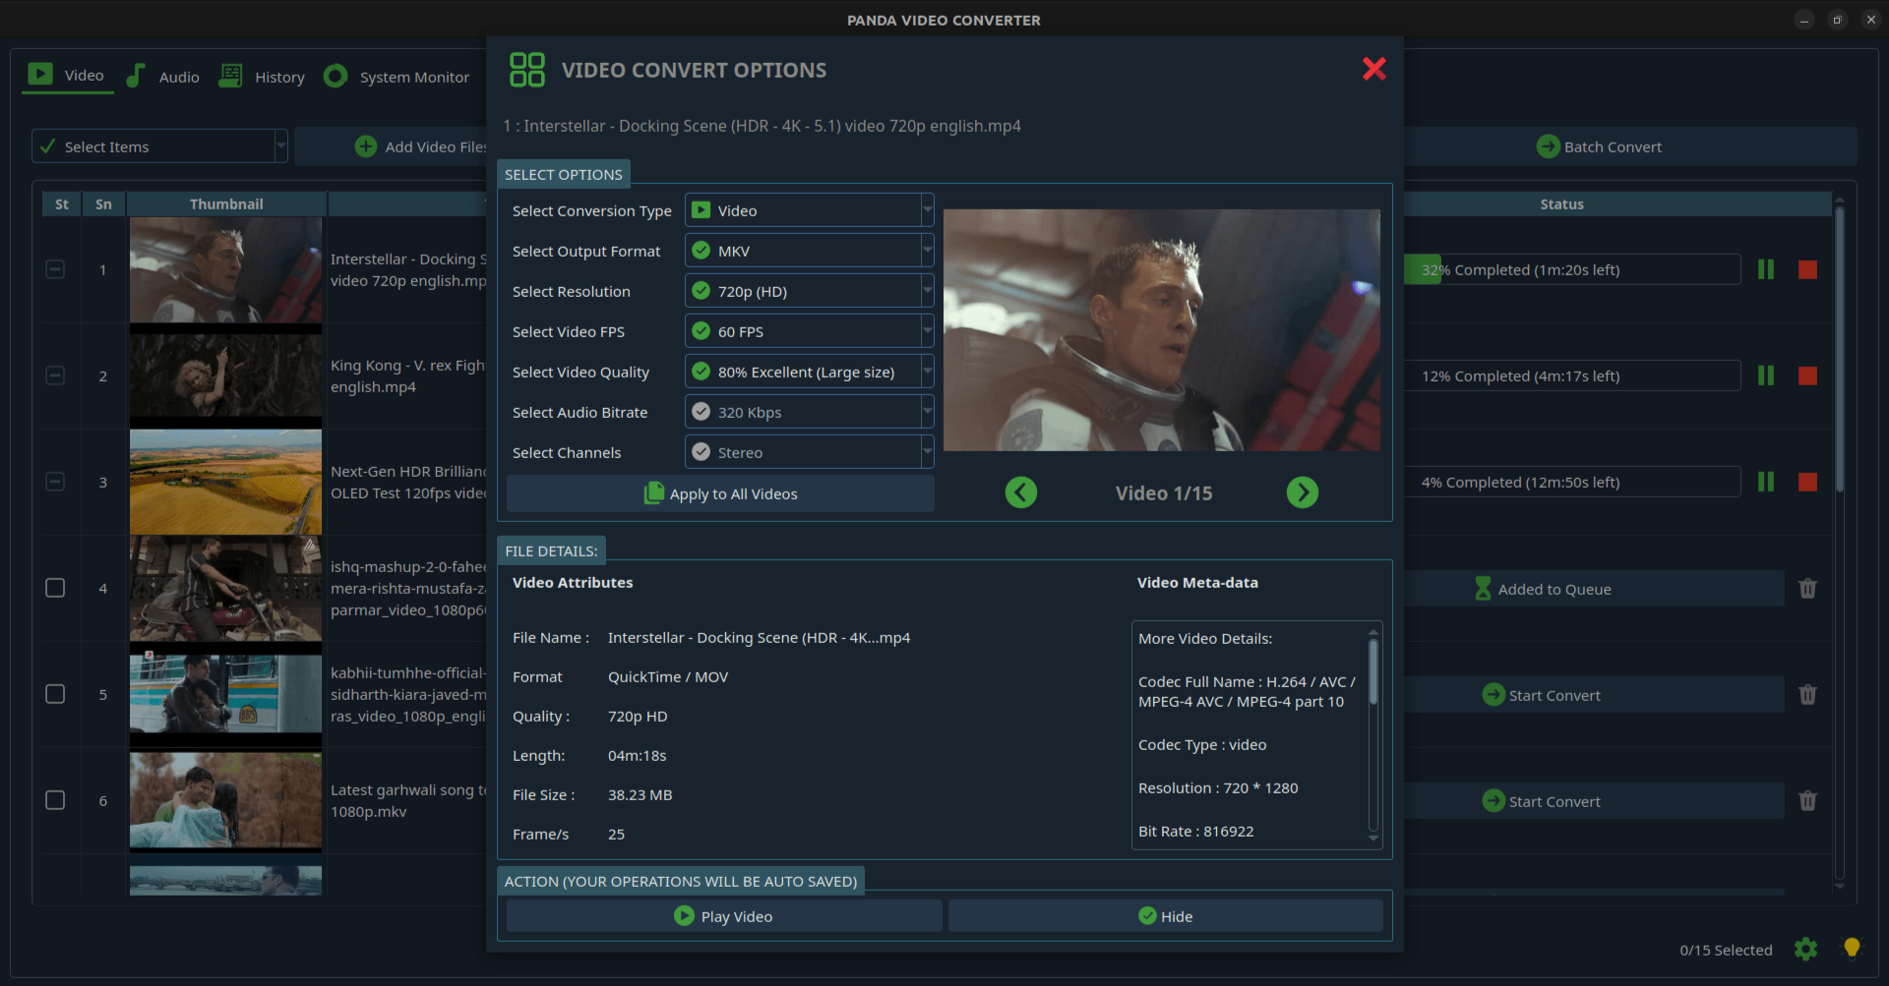
Task: Click the Batch Convert button
Action: 1630,146
